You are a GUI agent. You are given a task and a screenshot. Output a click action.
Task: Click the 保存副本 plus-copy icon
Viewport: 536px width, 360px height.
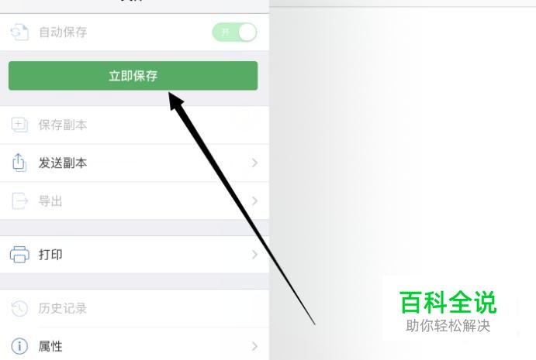[19, 125]
